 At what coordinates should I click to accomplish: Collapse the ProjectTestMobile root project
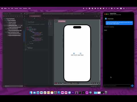coord(4,19)
